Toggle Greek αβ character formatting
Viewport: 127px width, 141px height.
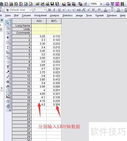(x=79, y=10)
